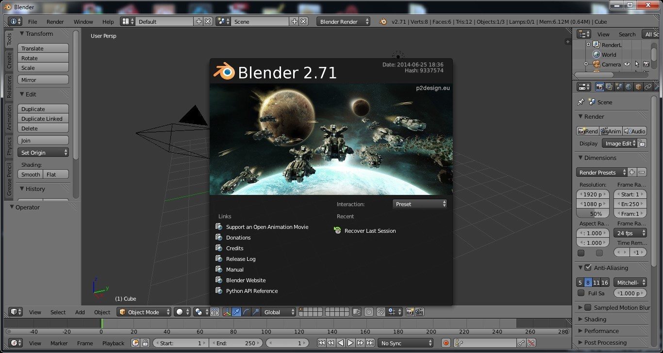Click the snap magnet icon in the 3D header
The image size is (663, 353).
381,312
